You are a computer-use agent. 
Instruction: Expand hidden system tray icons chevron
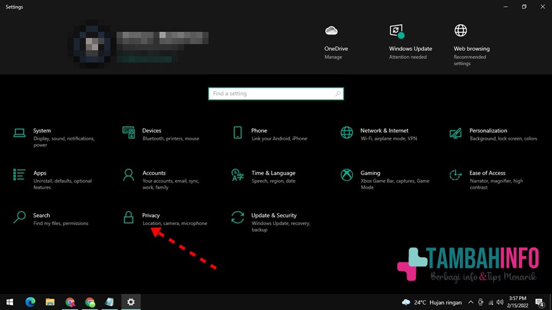[x=470, y=302]
